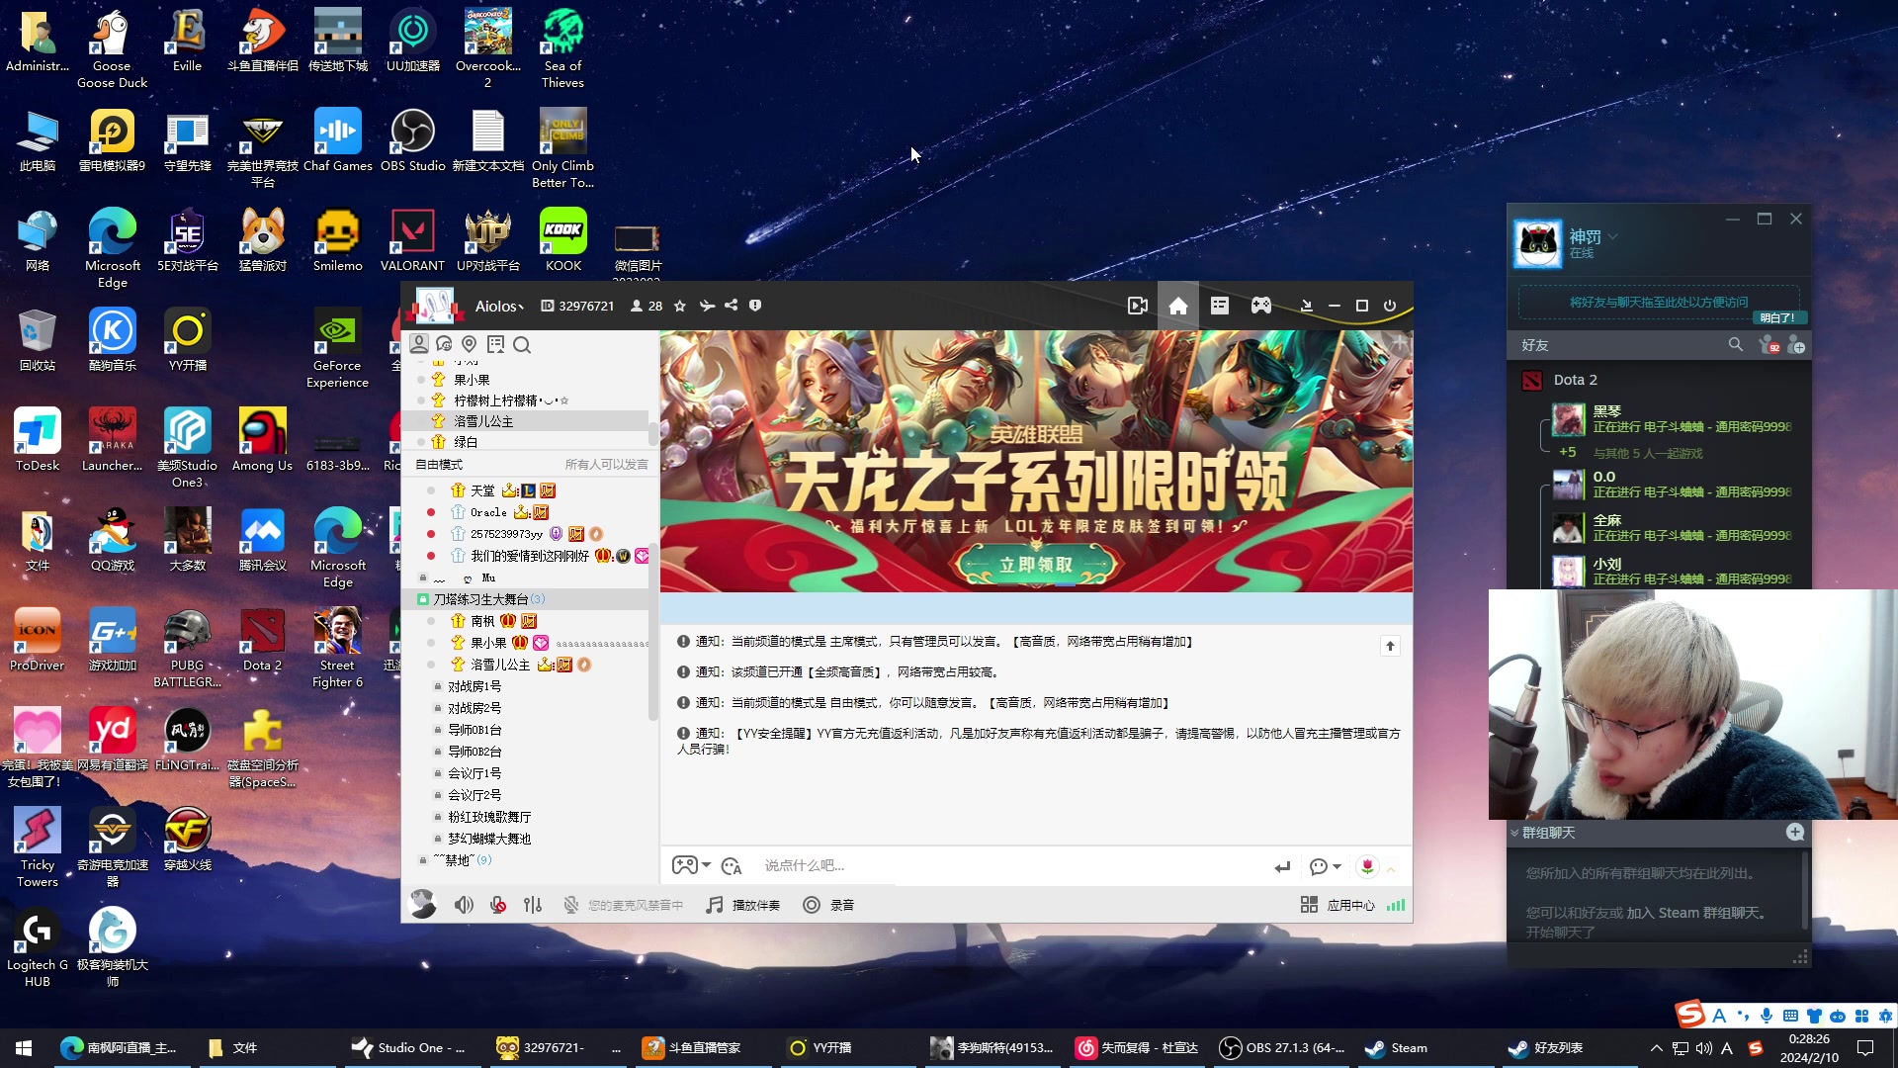Open the location pin tab in YY sidebar

pyautogui.click(x=470, y=344)
